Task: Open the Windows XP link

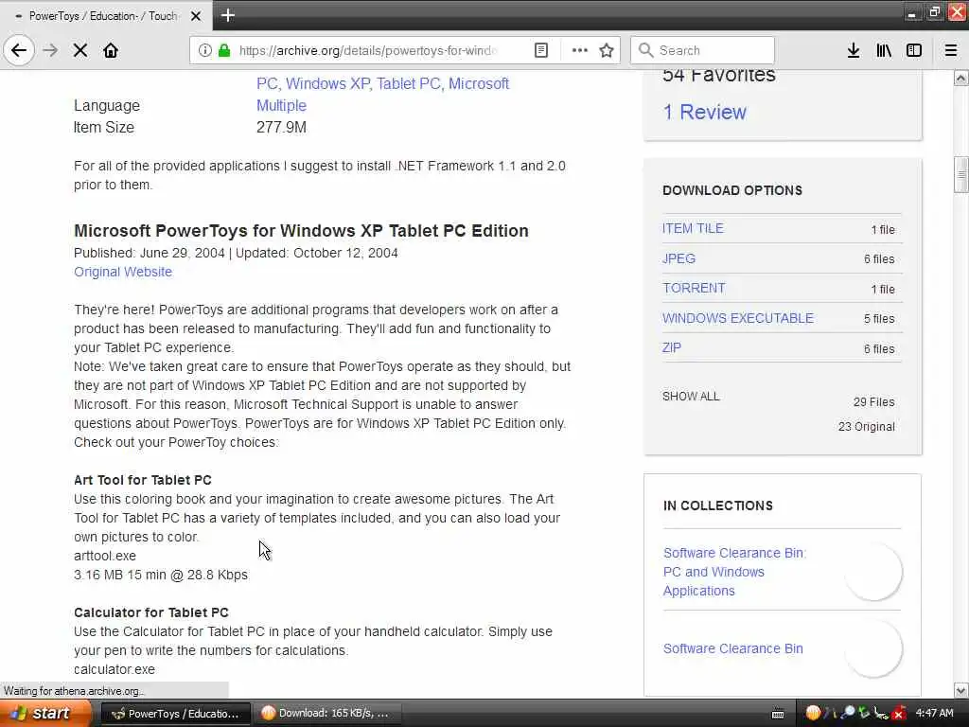Action: pyautogui.click(x=327, y=83)
